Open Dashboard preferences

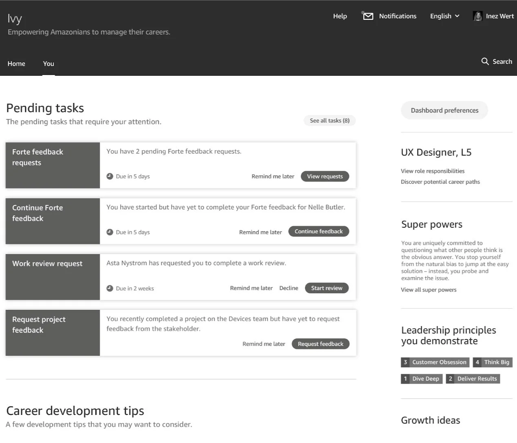click(x=445, y=110)
